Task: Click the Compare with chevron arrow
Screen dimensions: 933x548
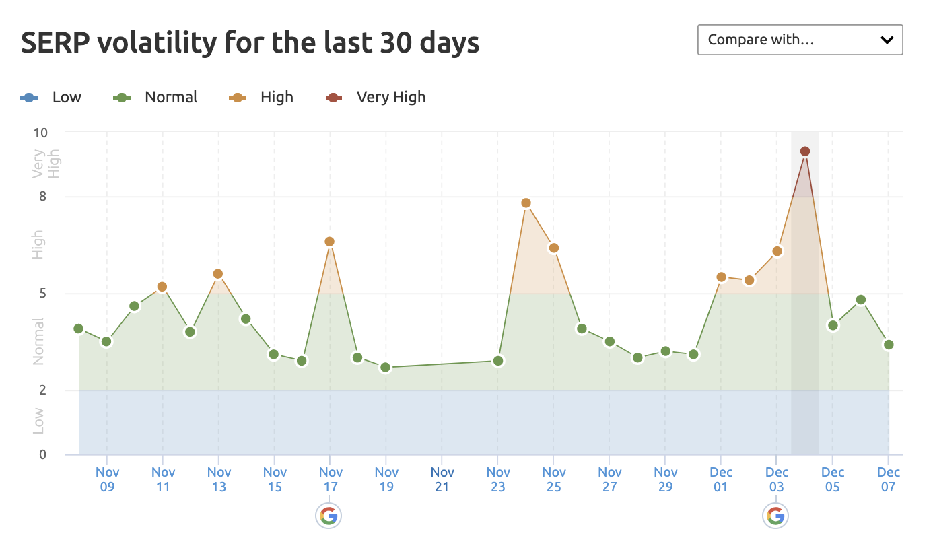Action: [887, 40]
